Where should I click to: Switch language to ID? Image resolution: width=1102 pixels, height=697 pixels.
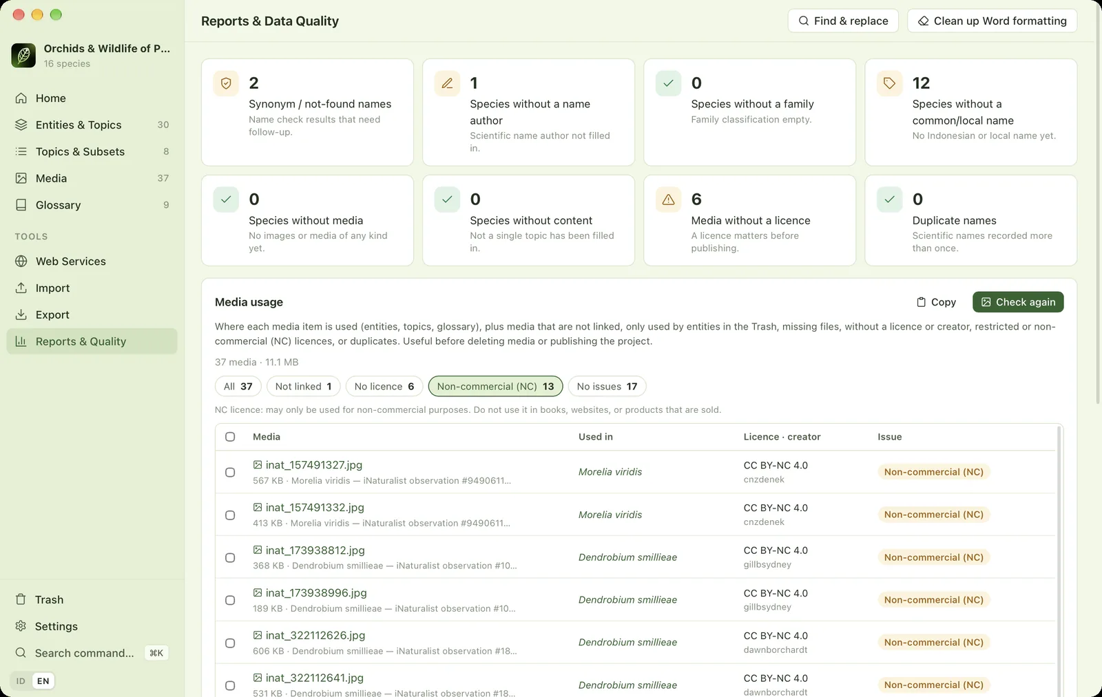click(x=21, y=681)
